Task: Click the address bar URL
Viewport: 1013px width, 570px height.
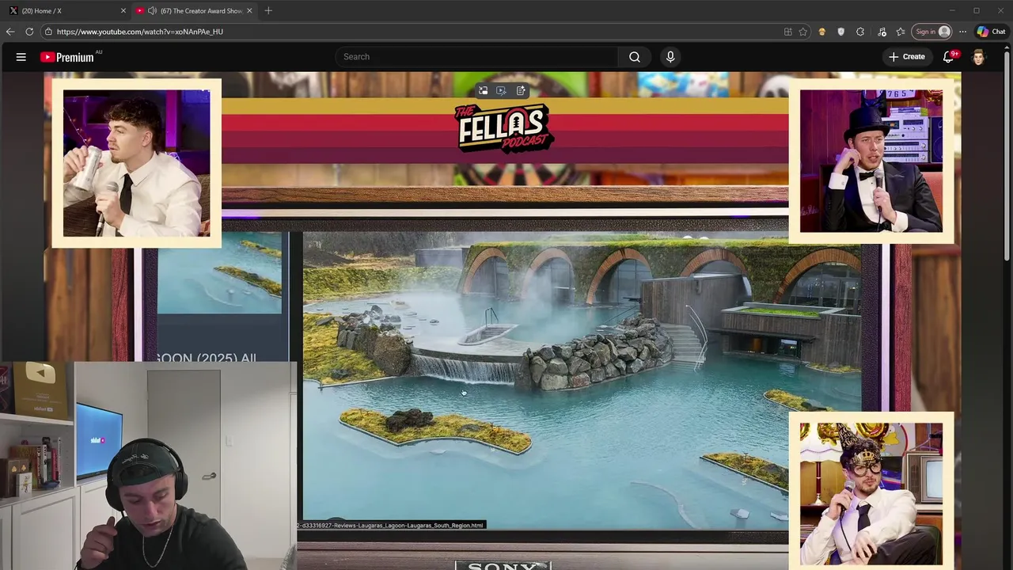Action: coord(140,32)
